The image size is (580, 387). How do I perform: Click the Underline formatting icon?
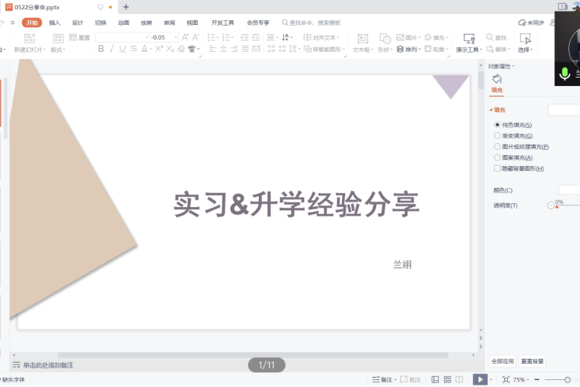point(123,49)
